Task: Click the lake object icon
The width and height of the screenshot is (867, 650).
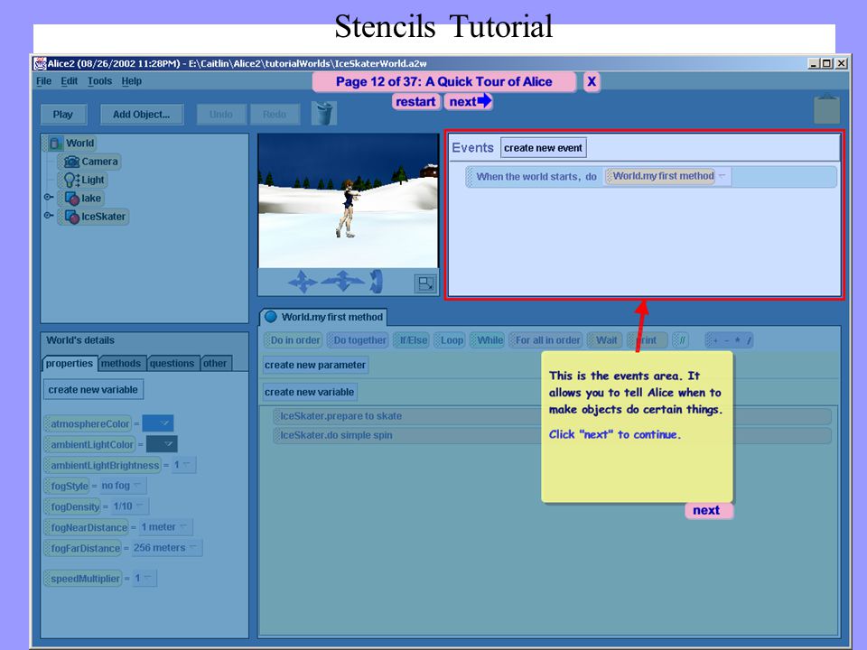Action: (72, 198)
